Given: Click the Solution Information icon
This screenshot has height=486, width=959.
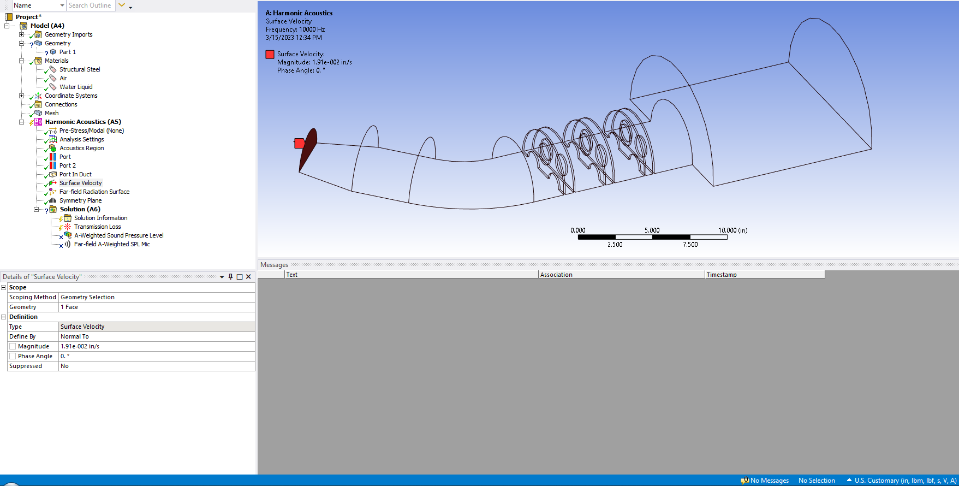Looking at the screenshot, I should click(x=68, y=218).
